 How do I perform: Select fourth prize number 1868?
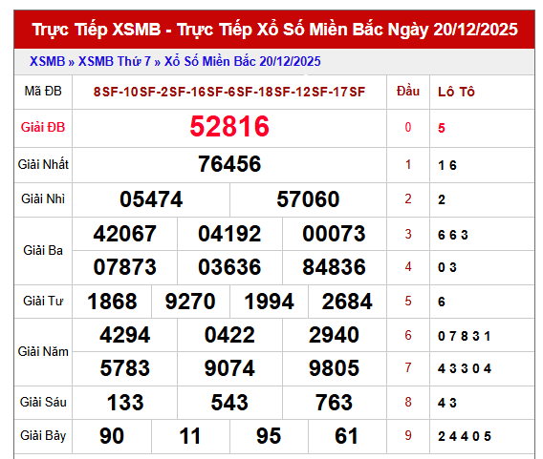[x=112, y=302]
